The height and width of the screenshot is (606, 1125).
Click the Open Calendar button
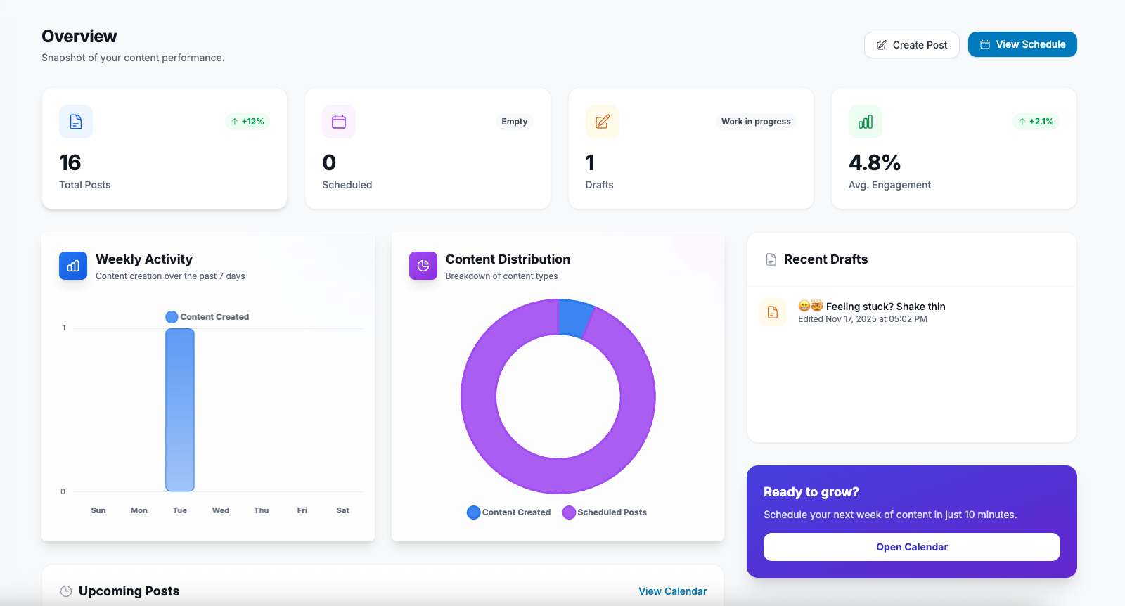pyautogui.click(x=911, y=547)
